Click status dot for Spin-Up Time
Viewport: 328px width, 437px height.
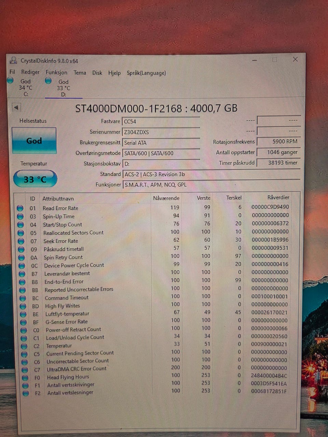point(20,216)
